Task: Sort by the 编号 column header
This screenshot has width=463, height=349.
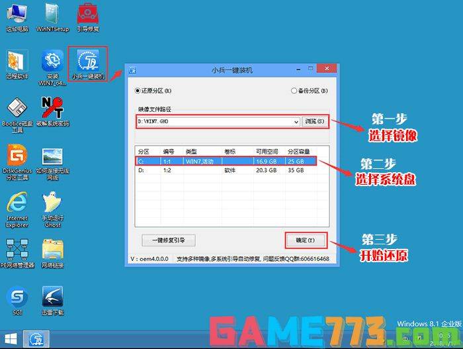Action: click(x=169, y=152)
